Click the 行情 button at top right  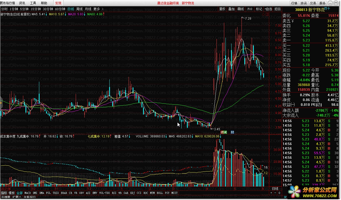coord(294,3)
